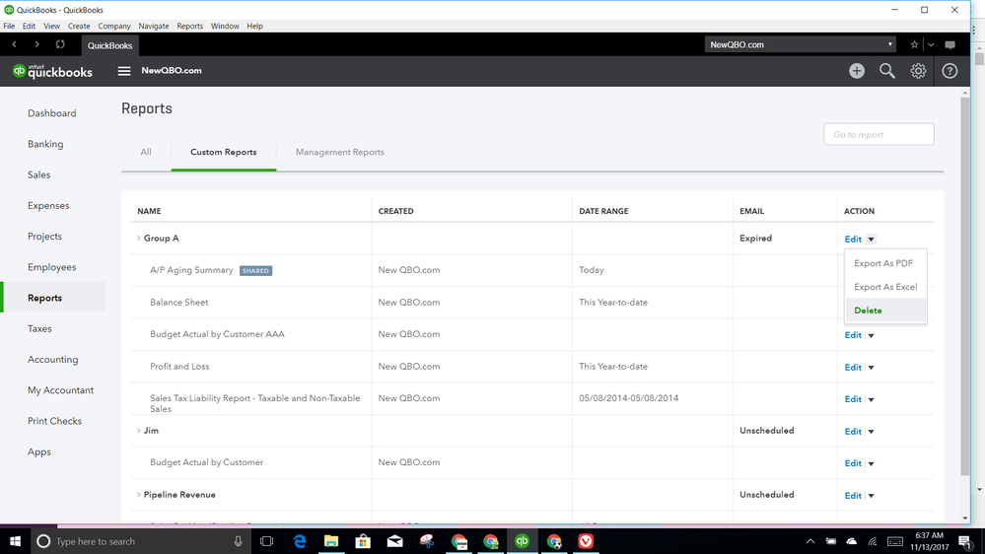Click Edit for Group A
This screenshot has height=554, width=985.
(853, 240)
